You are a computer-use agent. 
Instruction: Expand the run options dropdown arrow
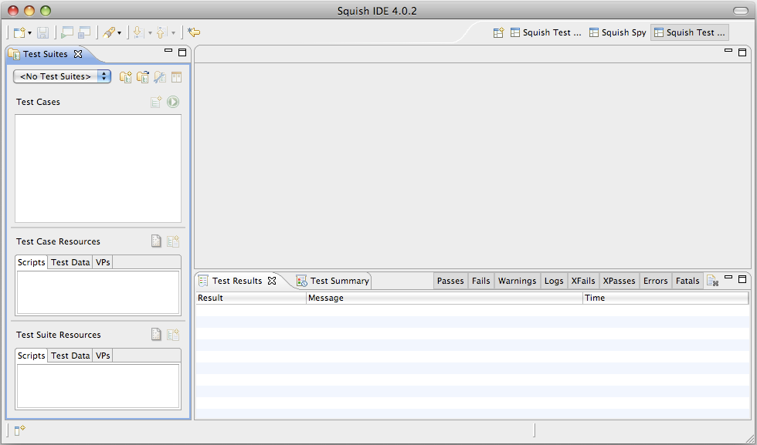coord(151,32)
